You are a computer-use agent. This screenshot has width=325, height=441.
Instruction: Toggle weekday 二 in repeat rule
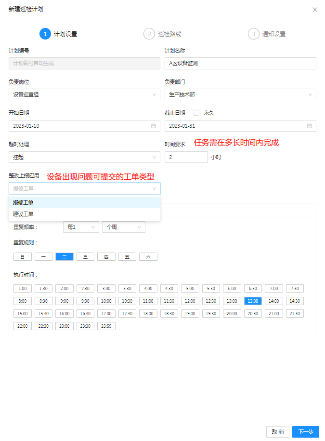point(65,257)
